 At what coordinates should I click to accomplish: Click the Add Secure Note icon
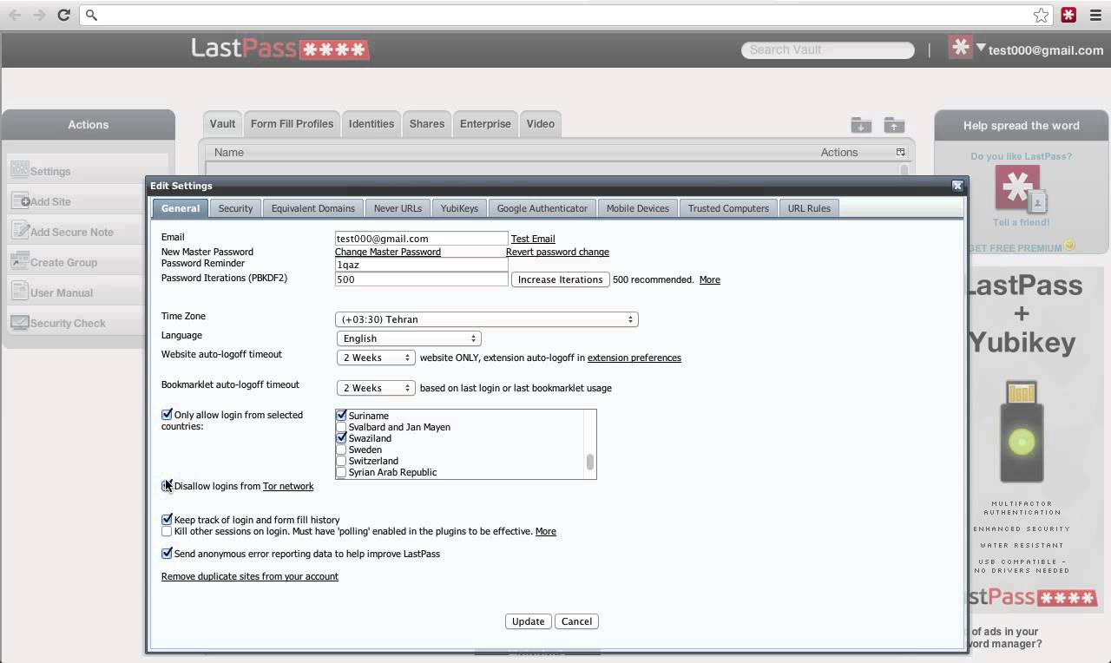[19, 231]
